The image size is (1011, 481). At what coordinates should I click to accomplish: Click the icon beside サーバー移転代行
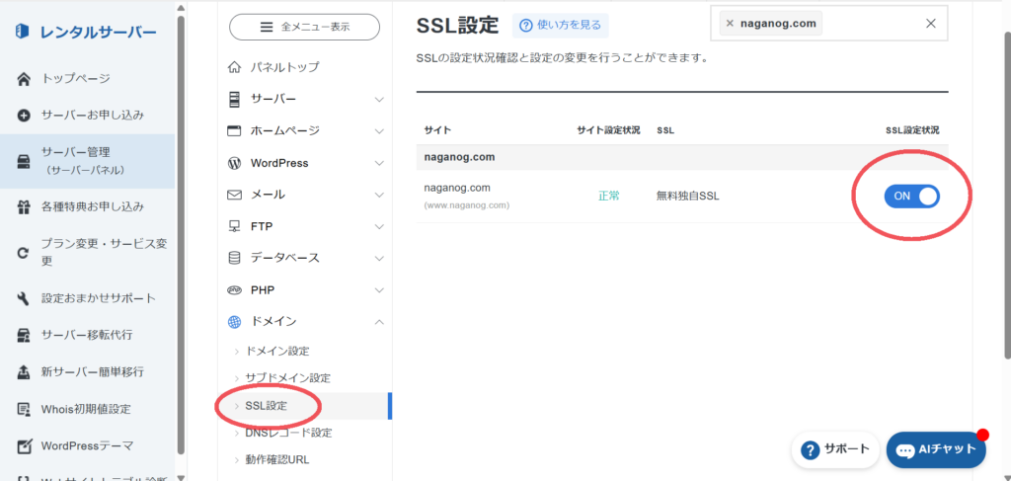click(x=24, y=335)
